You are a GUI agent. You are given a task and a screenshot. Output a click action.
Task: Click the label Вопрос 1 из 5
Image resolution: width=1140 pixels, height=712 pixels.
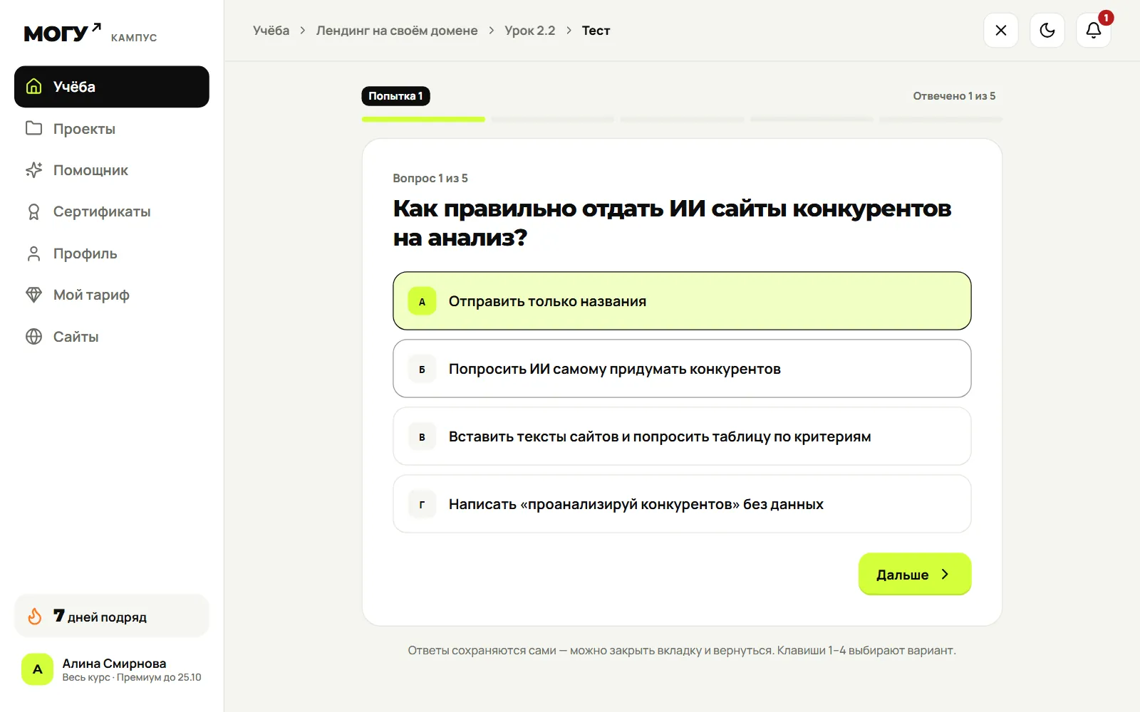pos(430,178)
